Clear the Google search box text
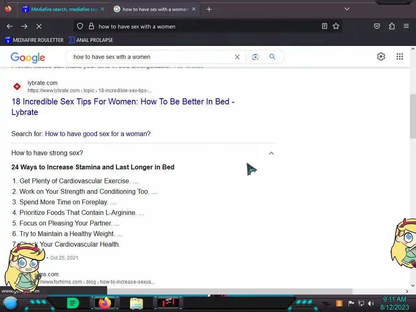Screen dimensions: 416x312 pos(237,57)
